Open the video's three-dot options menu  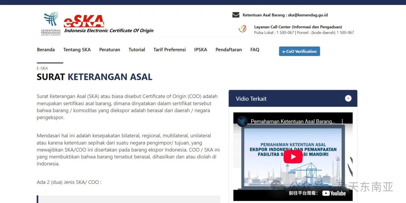[x=342, y=121]
